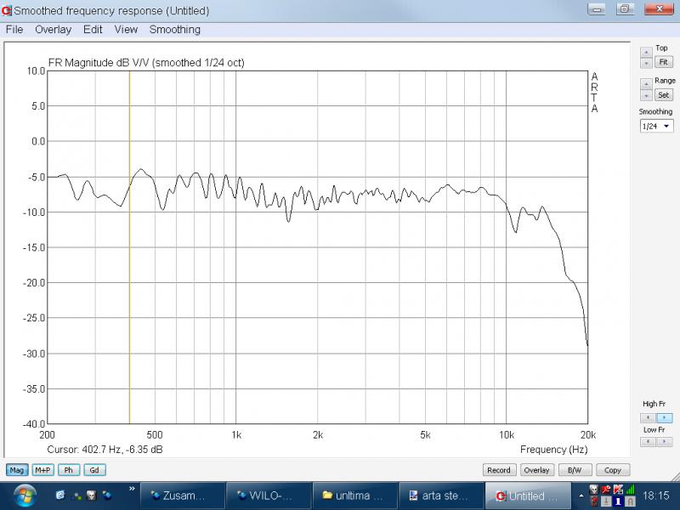Switch to M+P magnitude and phase view
This screenshot has height=510, width=680.
(x=43, y=470)
